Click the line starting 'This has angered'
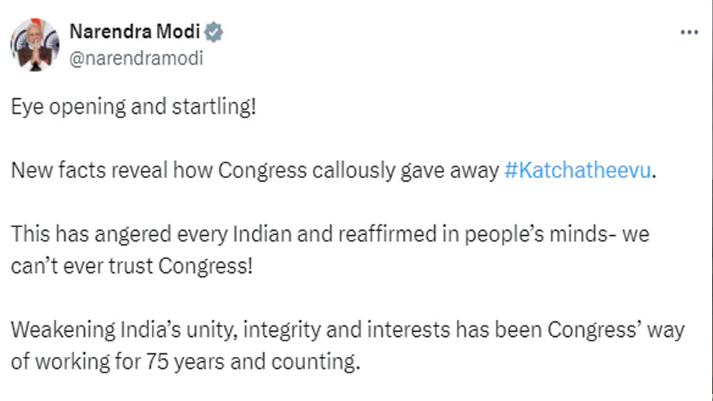Image resolution: width=713 pixels, height=401 pixels. pyautogui.click(x=331, y=234)
